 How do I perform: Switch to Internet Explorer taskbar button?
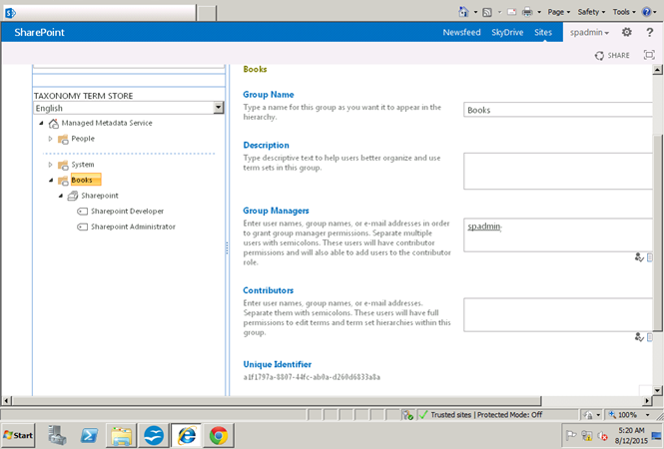tap(187, 435)
